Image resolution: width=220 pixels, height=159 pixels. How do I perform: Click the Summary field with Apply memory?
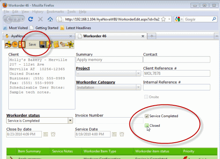coord(109,59)
